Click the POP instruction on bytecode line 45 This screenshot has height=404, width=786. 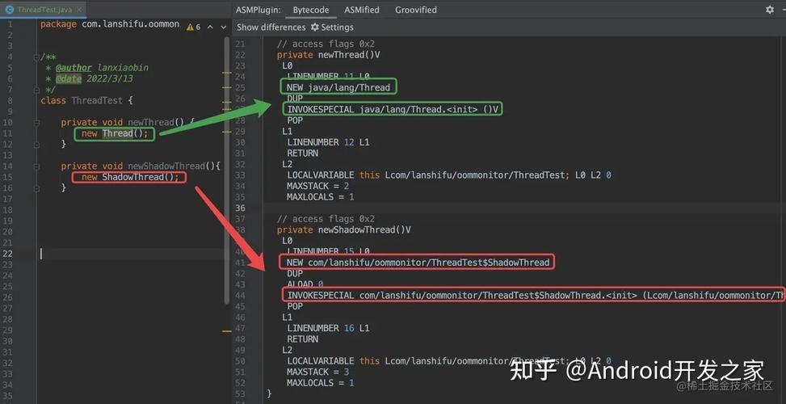(x=295, y=306)
